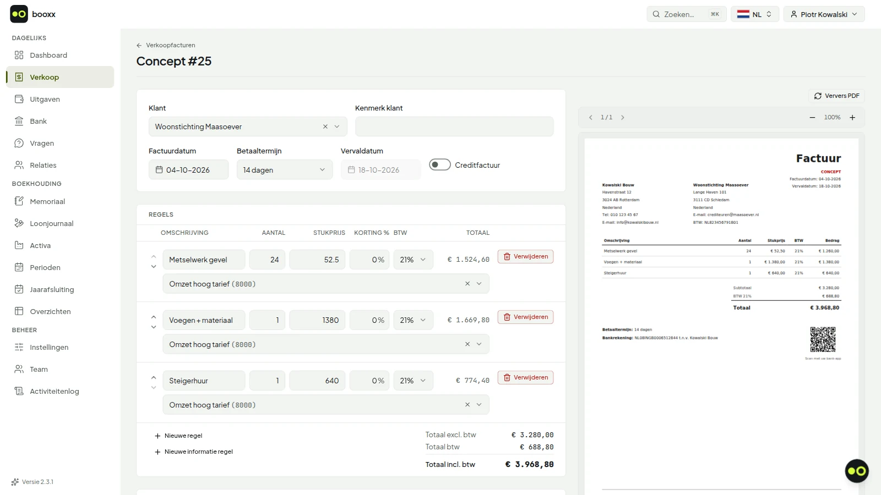This screenshot has height=495, width=881.
Task: Add a Nieuwe regel
Action: point(178,436)
